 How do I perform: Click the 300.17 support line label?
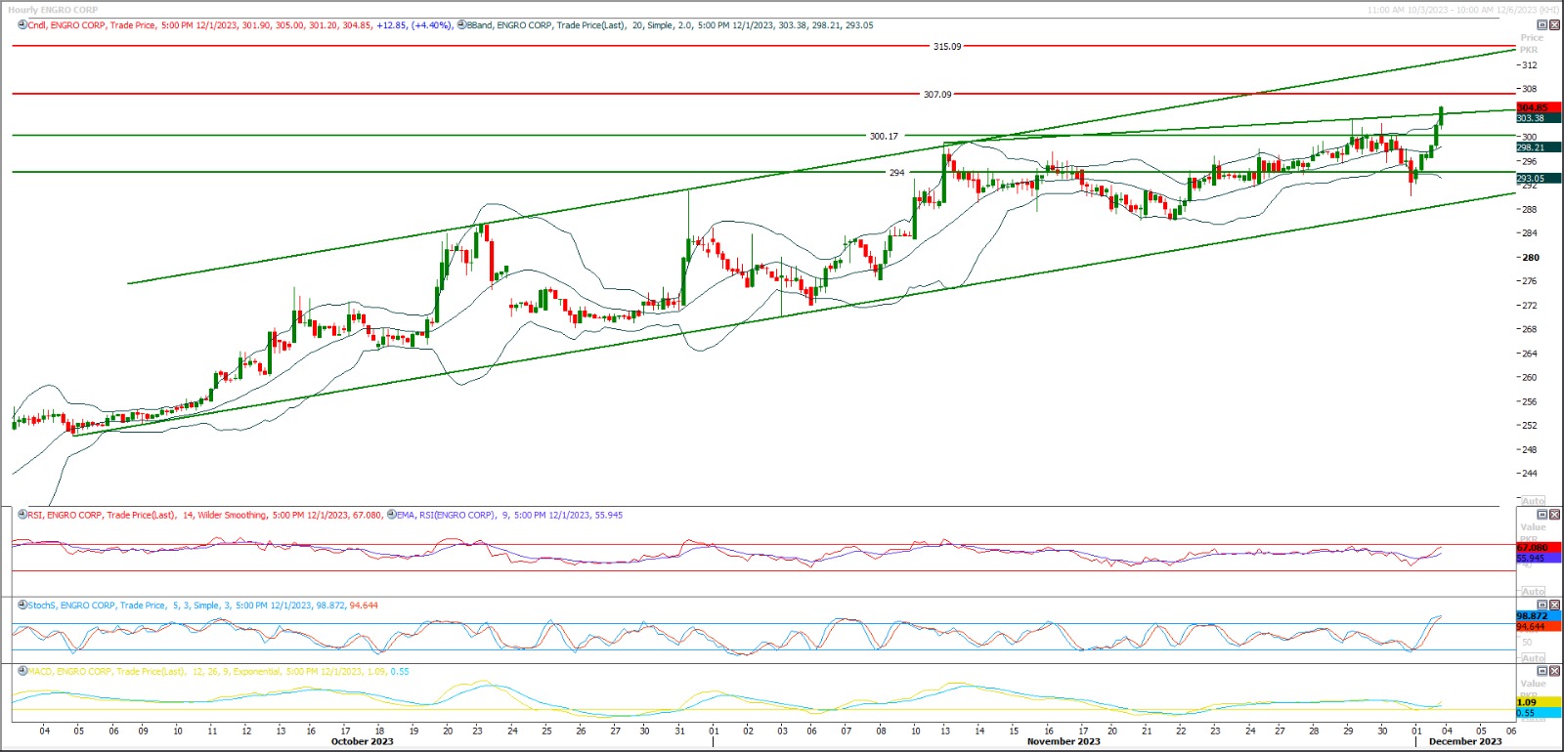tap(884, 136)
